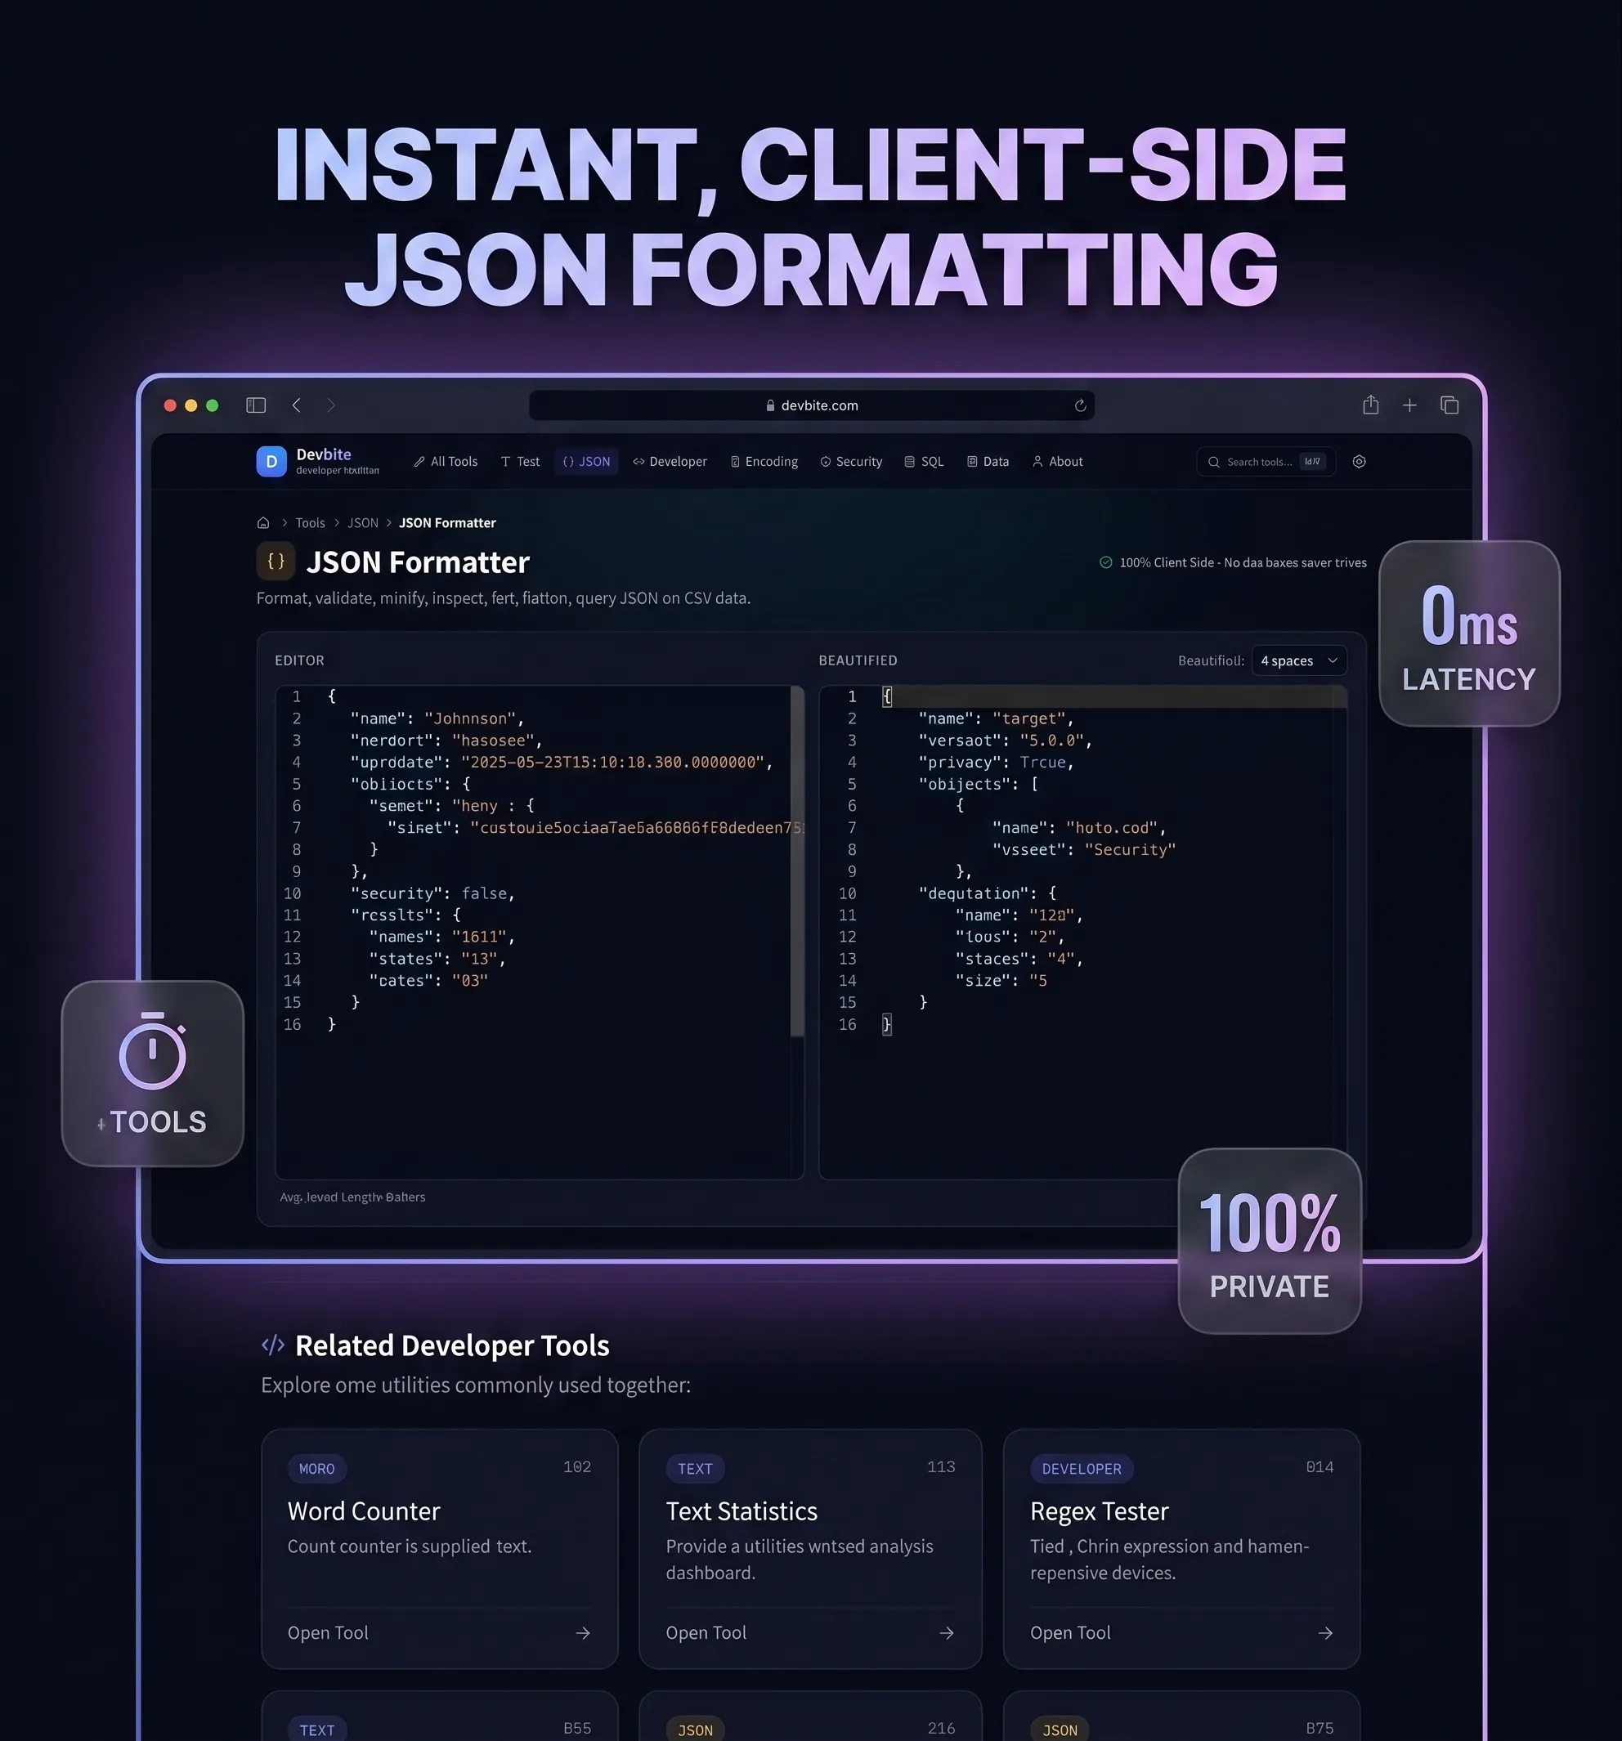The image size is (1622, 1741).
Task: Go to Tools in the breadcrumb
Action: (310, 523)
